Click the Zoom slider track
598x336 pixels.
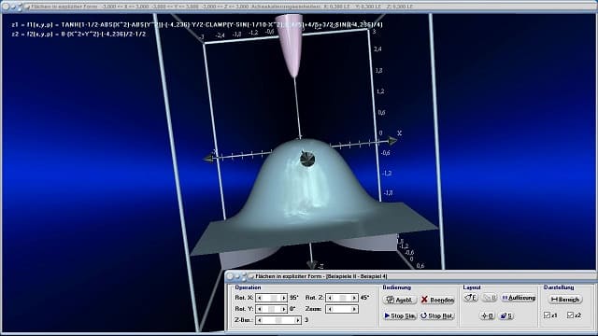342,309
